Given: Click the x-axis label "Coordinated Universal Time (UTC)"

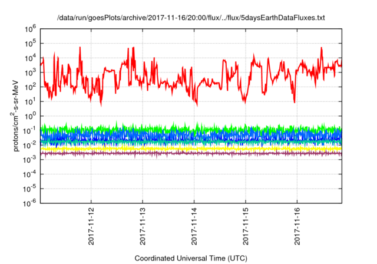Looking at the screenshot, I should click(x=191, y=258).
